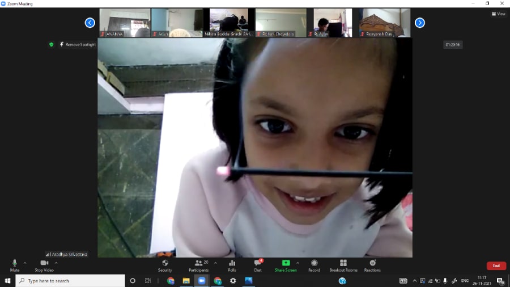Expand video options arrow next to Stop Video
Image resolution: width=510 pixels, height=287 pixels.
point(56,263)
